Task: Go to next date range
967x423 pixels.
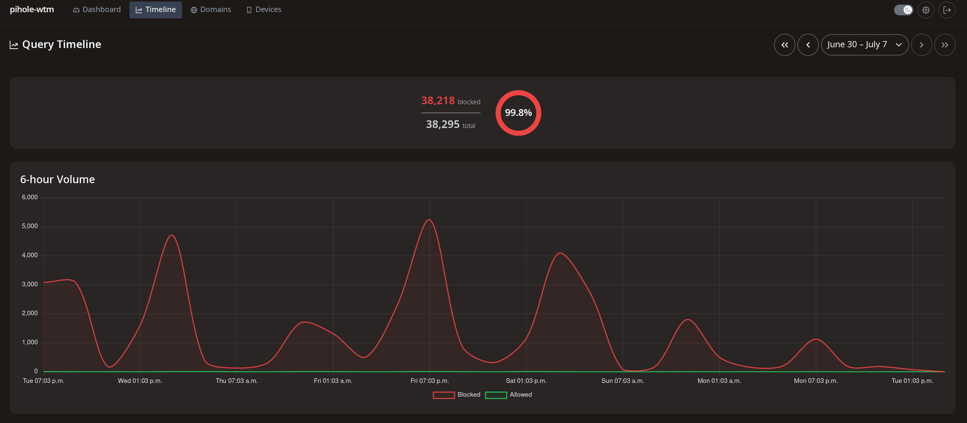Action: (x=921, y=45)
